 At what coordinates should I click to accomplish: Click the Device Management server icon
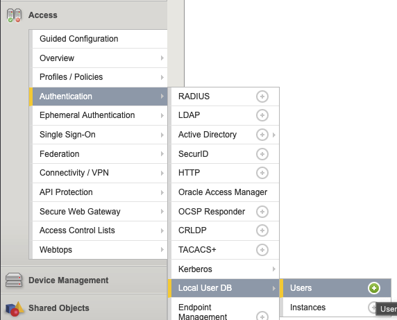pyautogui.click(x=14, y=280)
